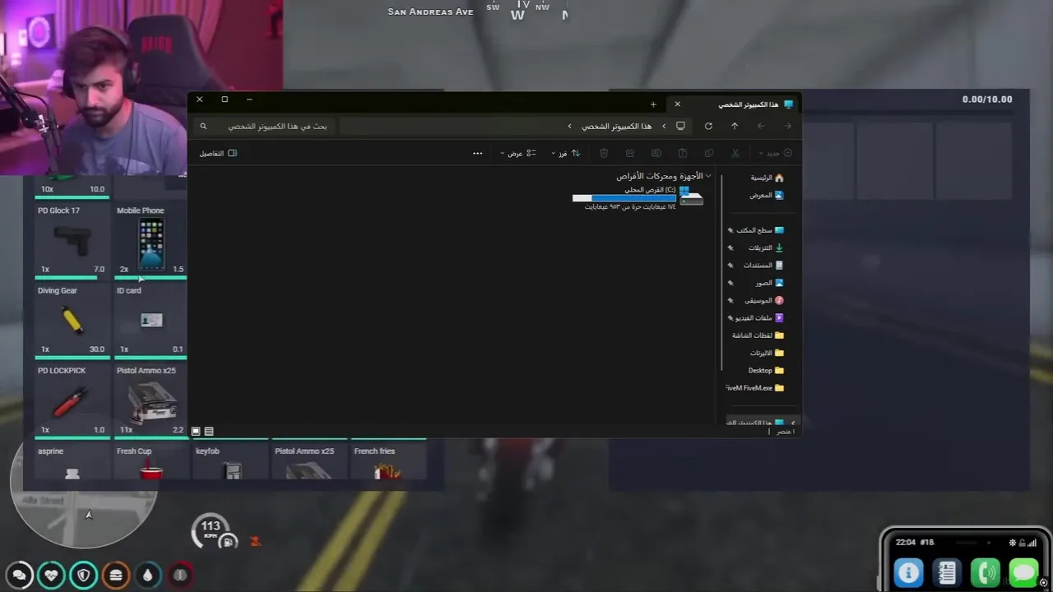This screenshot has width=1053, height=592.
Task: Click the Refresh button in address bar
Action: point(708,126)
